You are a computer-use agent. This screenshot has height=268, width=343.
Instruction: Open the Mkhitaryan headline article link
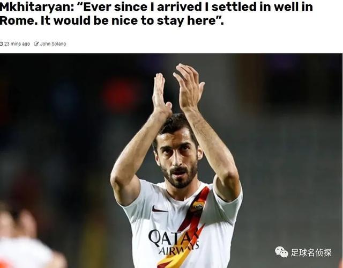156,14
